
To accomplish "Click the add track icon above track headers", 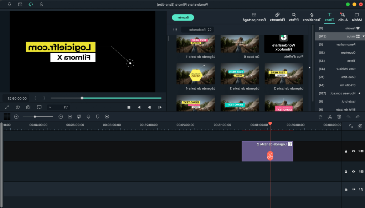I will [360, 126].
